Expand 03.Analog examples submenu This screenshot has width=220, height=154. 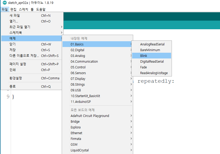point(97,56)
